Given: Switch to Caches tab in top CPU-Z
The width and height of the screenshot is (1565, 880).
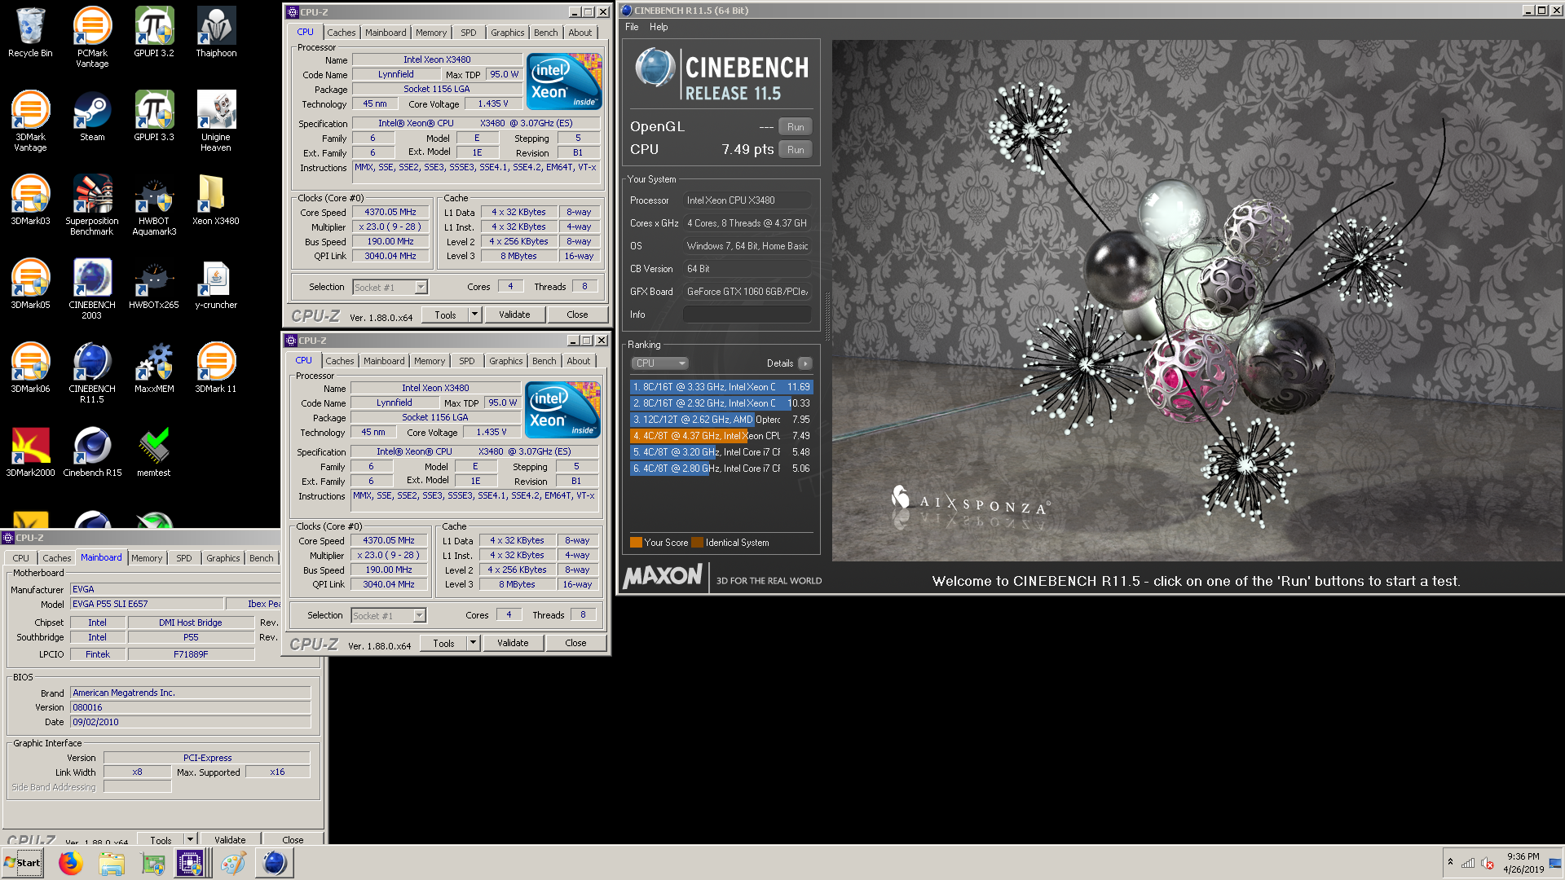Looking at the screenshot, I should (342, 33).
